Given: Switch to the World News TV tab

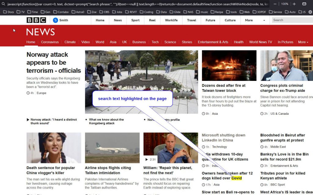Looking at the screenshot, I should 260,42.
